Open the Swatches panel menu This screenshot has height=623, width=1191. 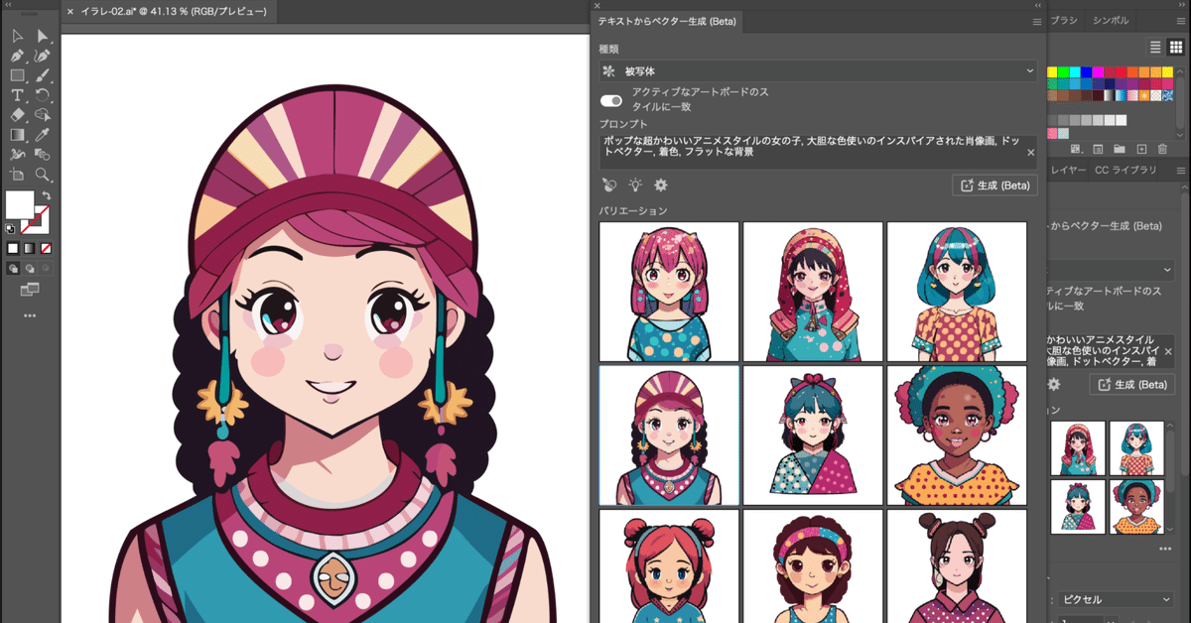(1181, 21)
